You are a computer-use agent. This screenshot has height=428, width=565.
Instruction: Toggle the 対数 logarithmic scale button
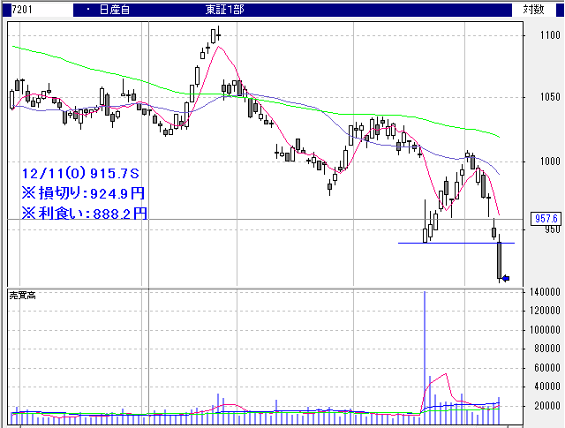pyautogui.click(x=533, y=9)
